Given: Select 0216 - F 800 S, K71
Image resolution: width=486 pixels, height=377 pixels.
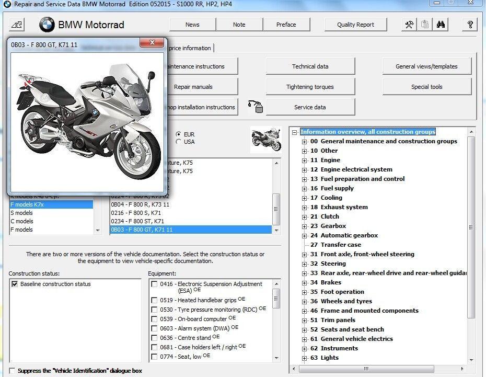Looking at the screenshot, I should click(x=191, y=213).
